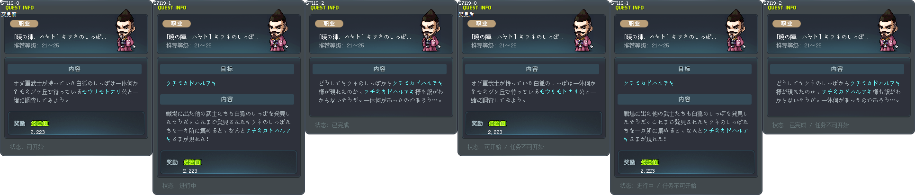Click the 职业 badge in the 进行中 / 任务不可开始 panel
Image resolution: width=915 pixels, height=195 pixels.
tap(634, 24)
